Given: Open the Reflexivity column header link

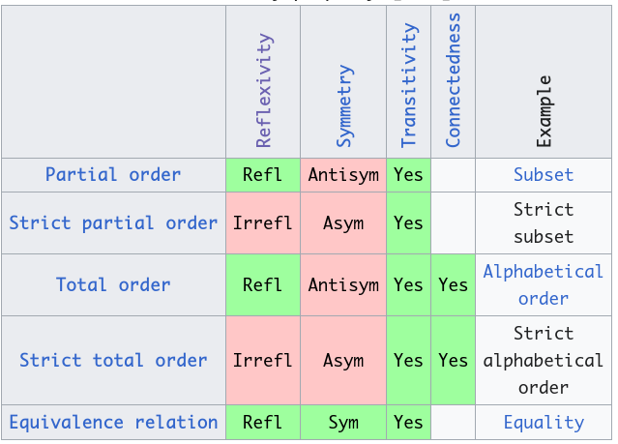Looking at the screenshot, I should [x=263, y=90].
